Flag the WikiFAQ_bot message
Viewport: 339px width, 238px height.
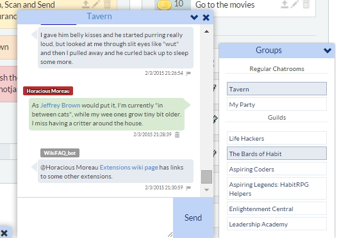tap(188, 187)
